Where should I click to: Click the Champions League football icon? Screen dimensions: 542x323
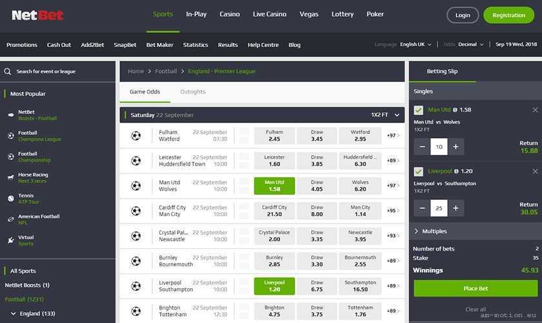coord(11,136)
